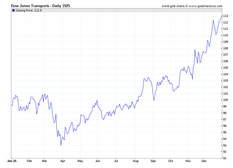233x168 pixels.
Task: Click the 'Closing Price: 112.9' legend text
Action: coord(29,10)
